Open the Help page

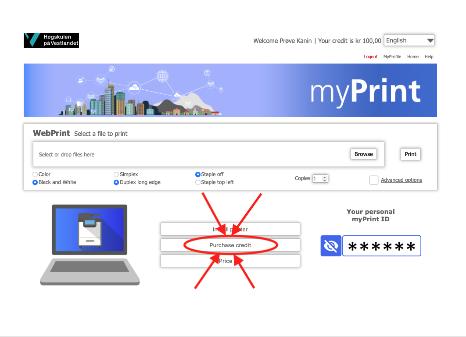429,57
